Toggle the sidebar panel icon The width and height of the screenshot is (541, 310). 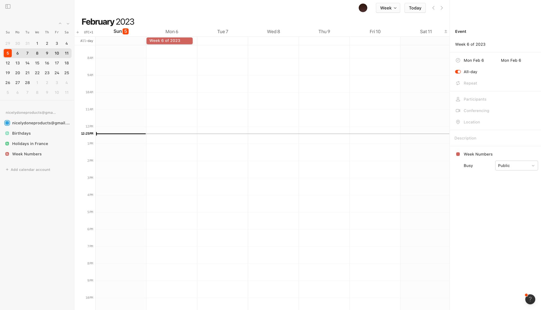pos(8,6)
